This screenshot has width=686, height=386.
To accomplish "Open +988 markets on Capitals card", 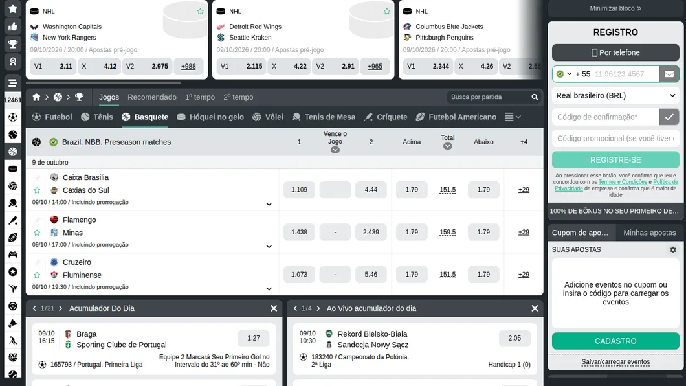I will point(188,67).
